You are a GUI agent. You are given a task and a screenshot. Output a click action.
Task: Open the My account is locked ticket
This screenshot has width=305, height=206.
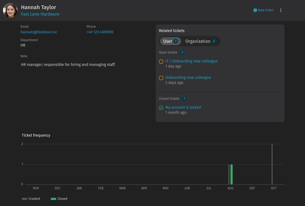pos(183,107)
